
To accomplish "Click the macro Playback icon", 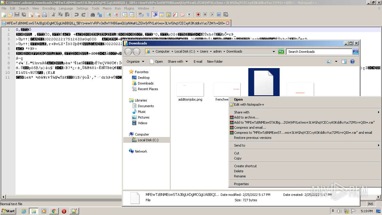I will point(212,14).
